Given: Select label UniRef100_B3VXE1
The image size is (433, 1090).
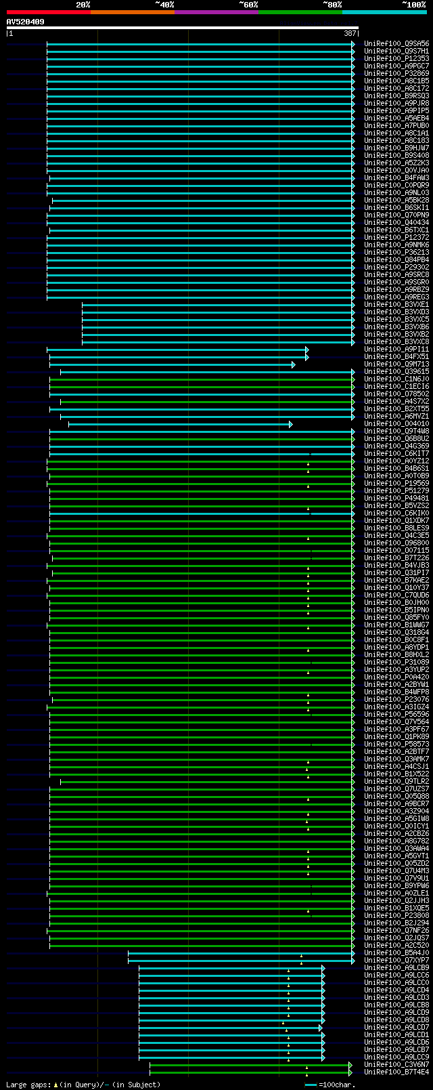Looking at the screenshot, I should [396, 304].
